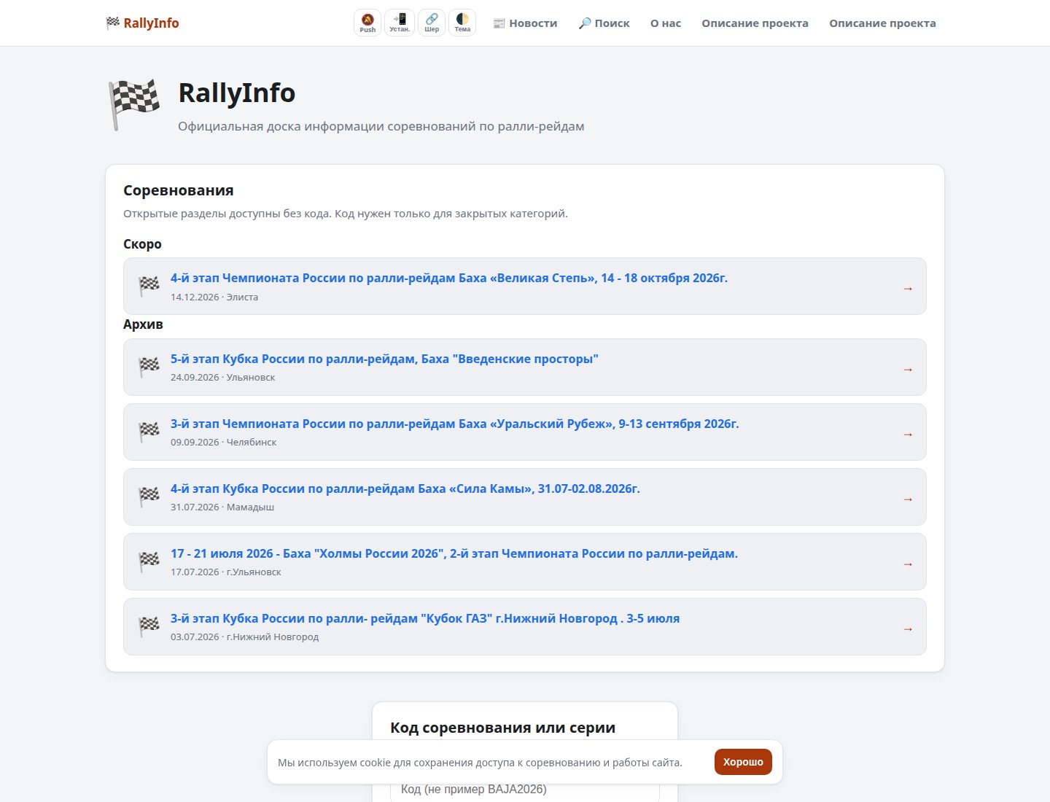1050x802 pixels.
Task: Open Баха "Холмы России 2026" link
Action: click(454, 553)
